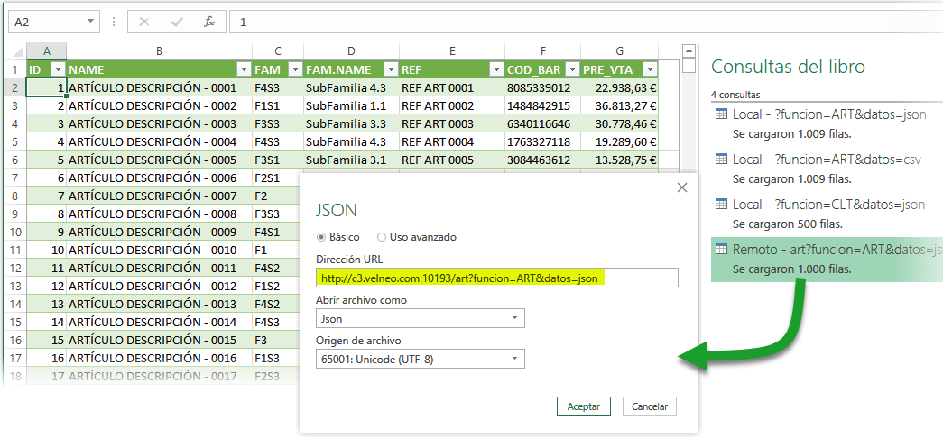943x438 pixels.
Task: Click table icon of Local ART json query
Action: pos(721,114)
